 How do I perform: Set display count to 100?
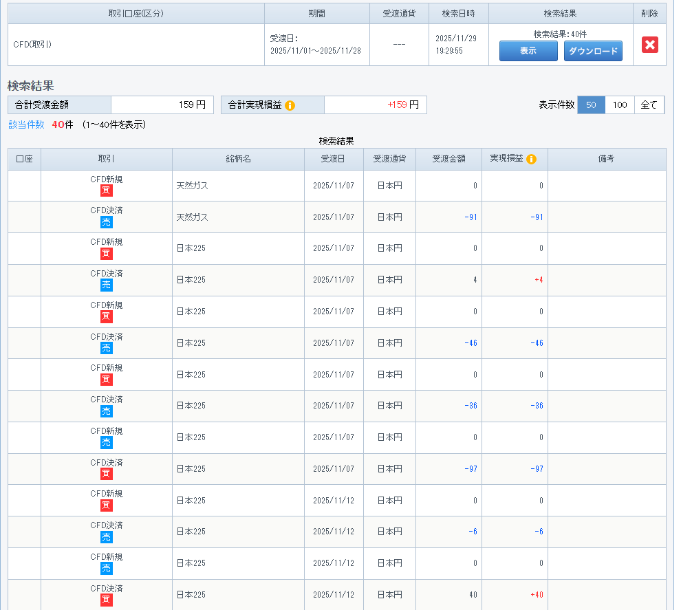click(620, 105)
